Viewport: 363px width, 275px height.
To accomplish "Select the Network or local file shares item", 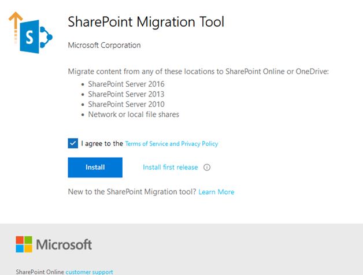I will (x=134, y=114).
